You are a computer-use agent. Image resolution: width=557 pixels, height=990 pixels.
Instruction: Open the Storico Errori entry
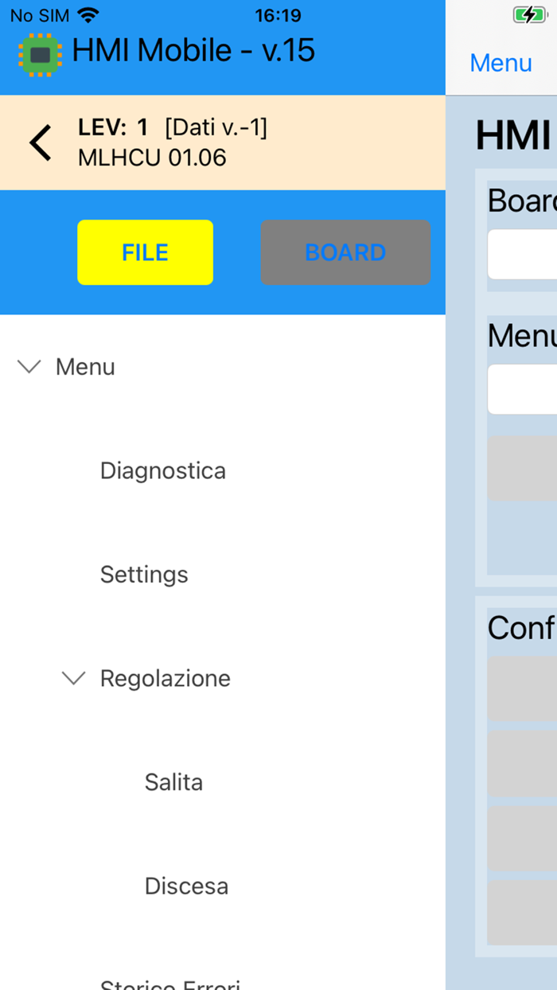click(x=169, y=984)
